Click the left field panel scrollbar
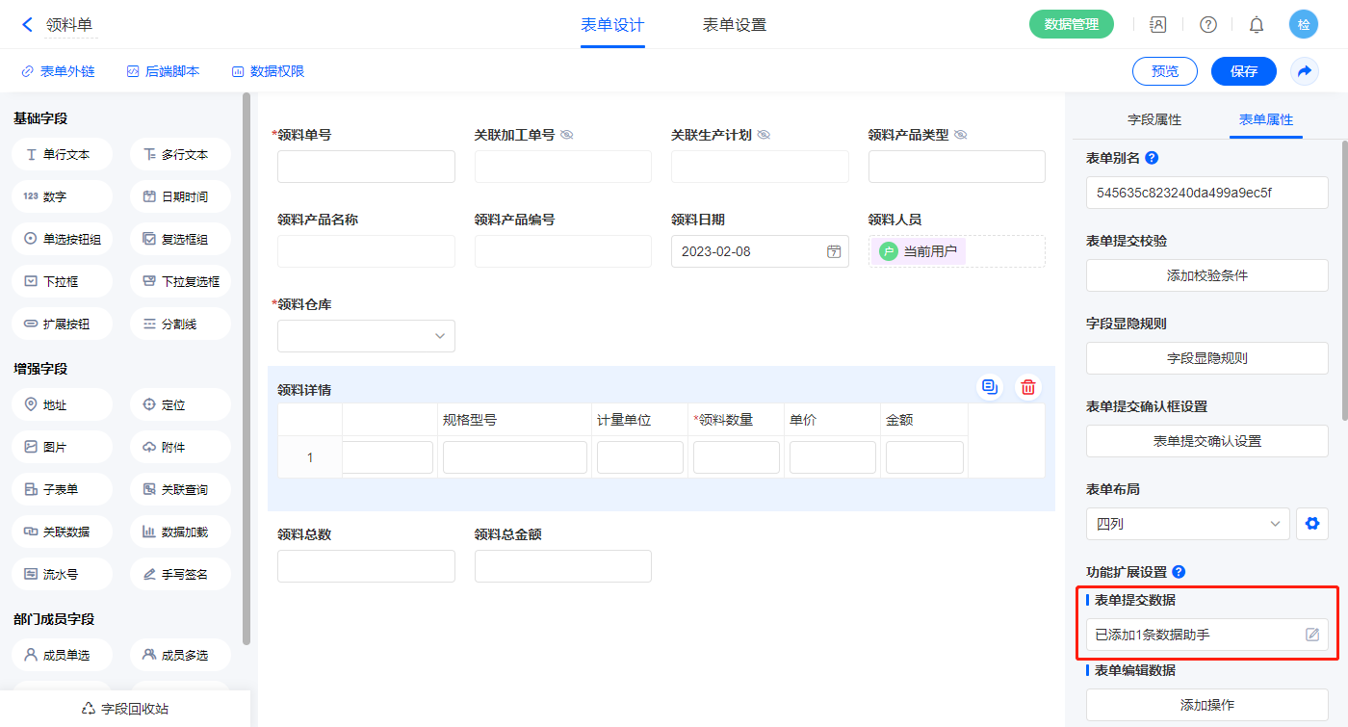This screenshot has width=1348, height=727. coord(246,366)
